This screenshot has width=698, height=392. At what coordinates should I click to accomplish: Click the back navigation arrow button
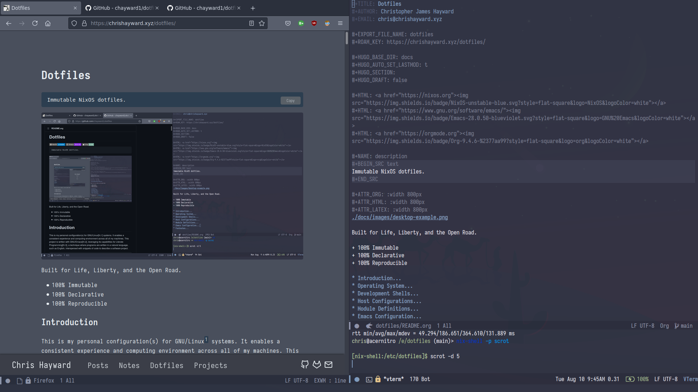tap(9, 23)
